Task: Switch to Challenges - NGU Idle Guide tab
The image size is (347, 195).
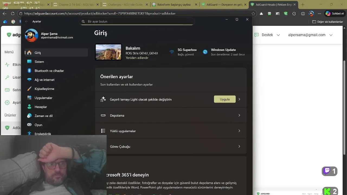Action: (125, 5)
